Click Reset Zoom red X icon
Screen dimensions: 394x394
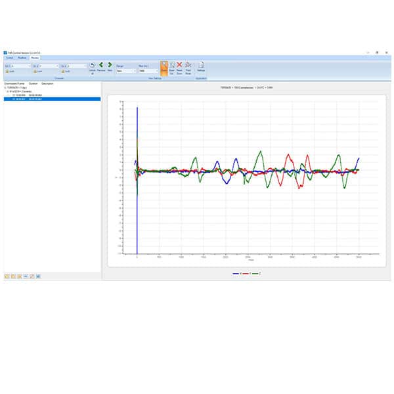[179, 67]
